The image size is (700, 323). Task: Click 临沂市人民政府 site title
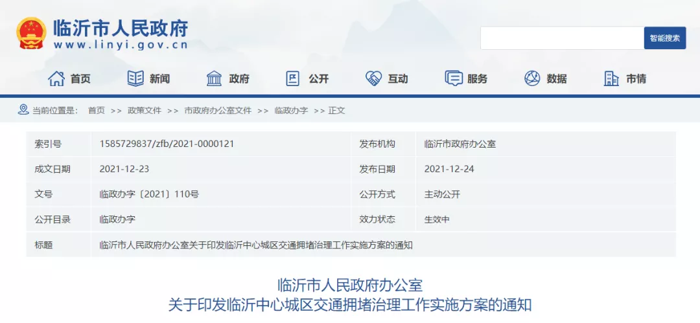121,28
